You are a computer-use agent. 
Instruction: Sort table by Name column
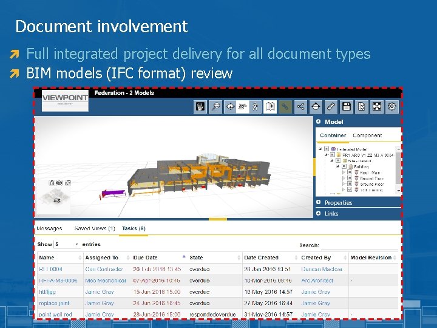pos(60,258)
